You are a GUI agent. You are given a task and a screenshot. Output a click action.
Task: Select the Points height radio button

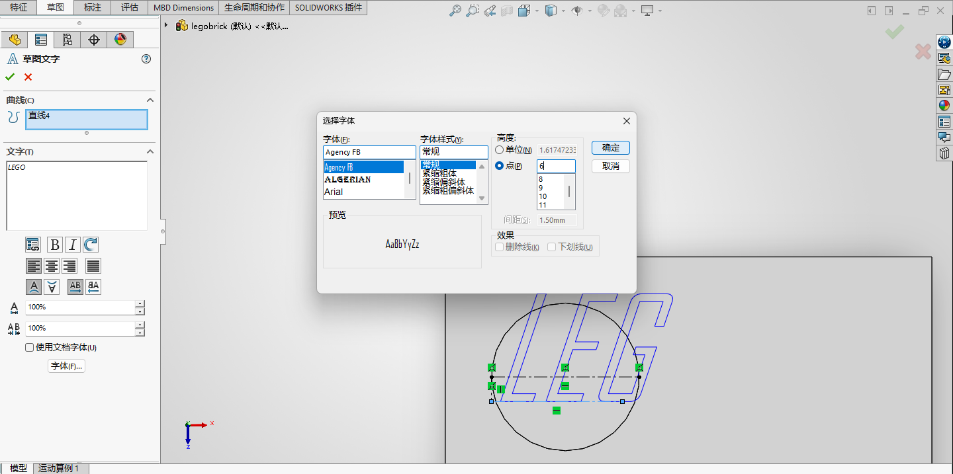click(499, 165)
